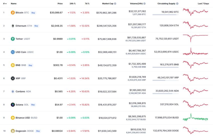The width and height of the screenshot is (213, 137).
Task: Click the Dogecoin logo icon
Action: (13, 131)
